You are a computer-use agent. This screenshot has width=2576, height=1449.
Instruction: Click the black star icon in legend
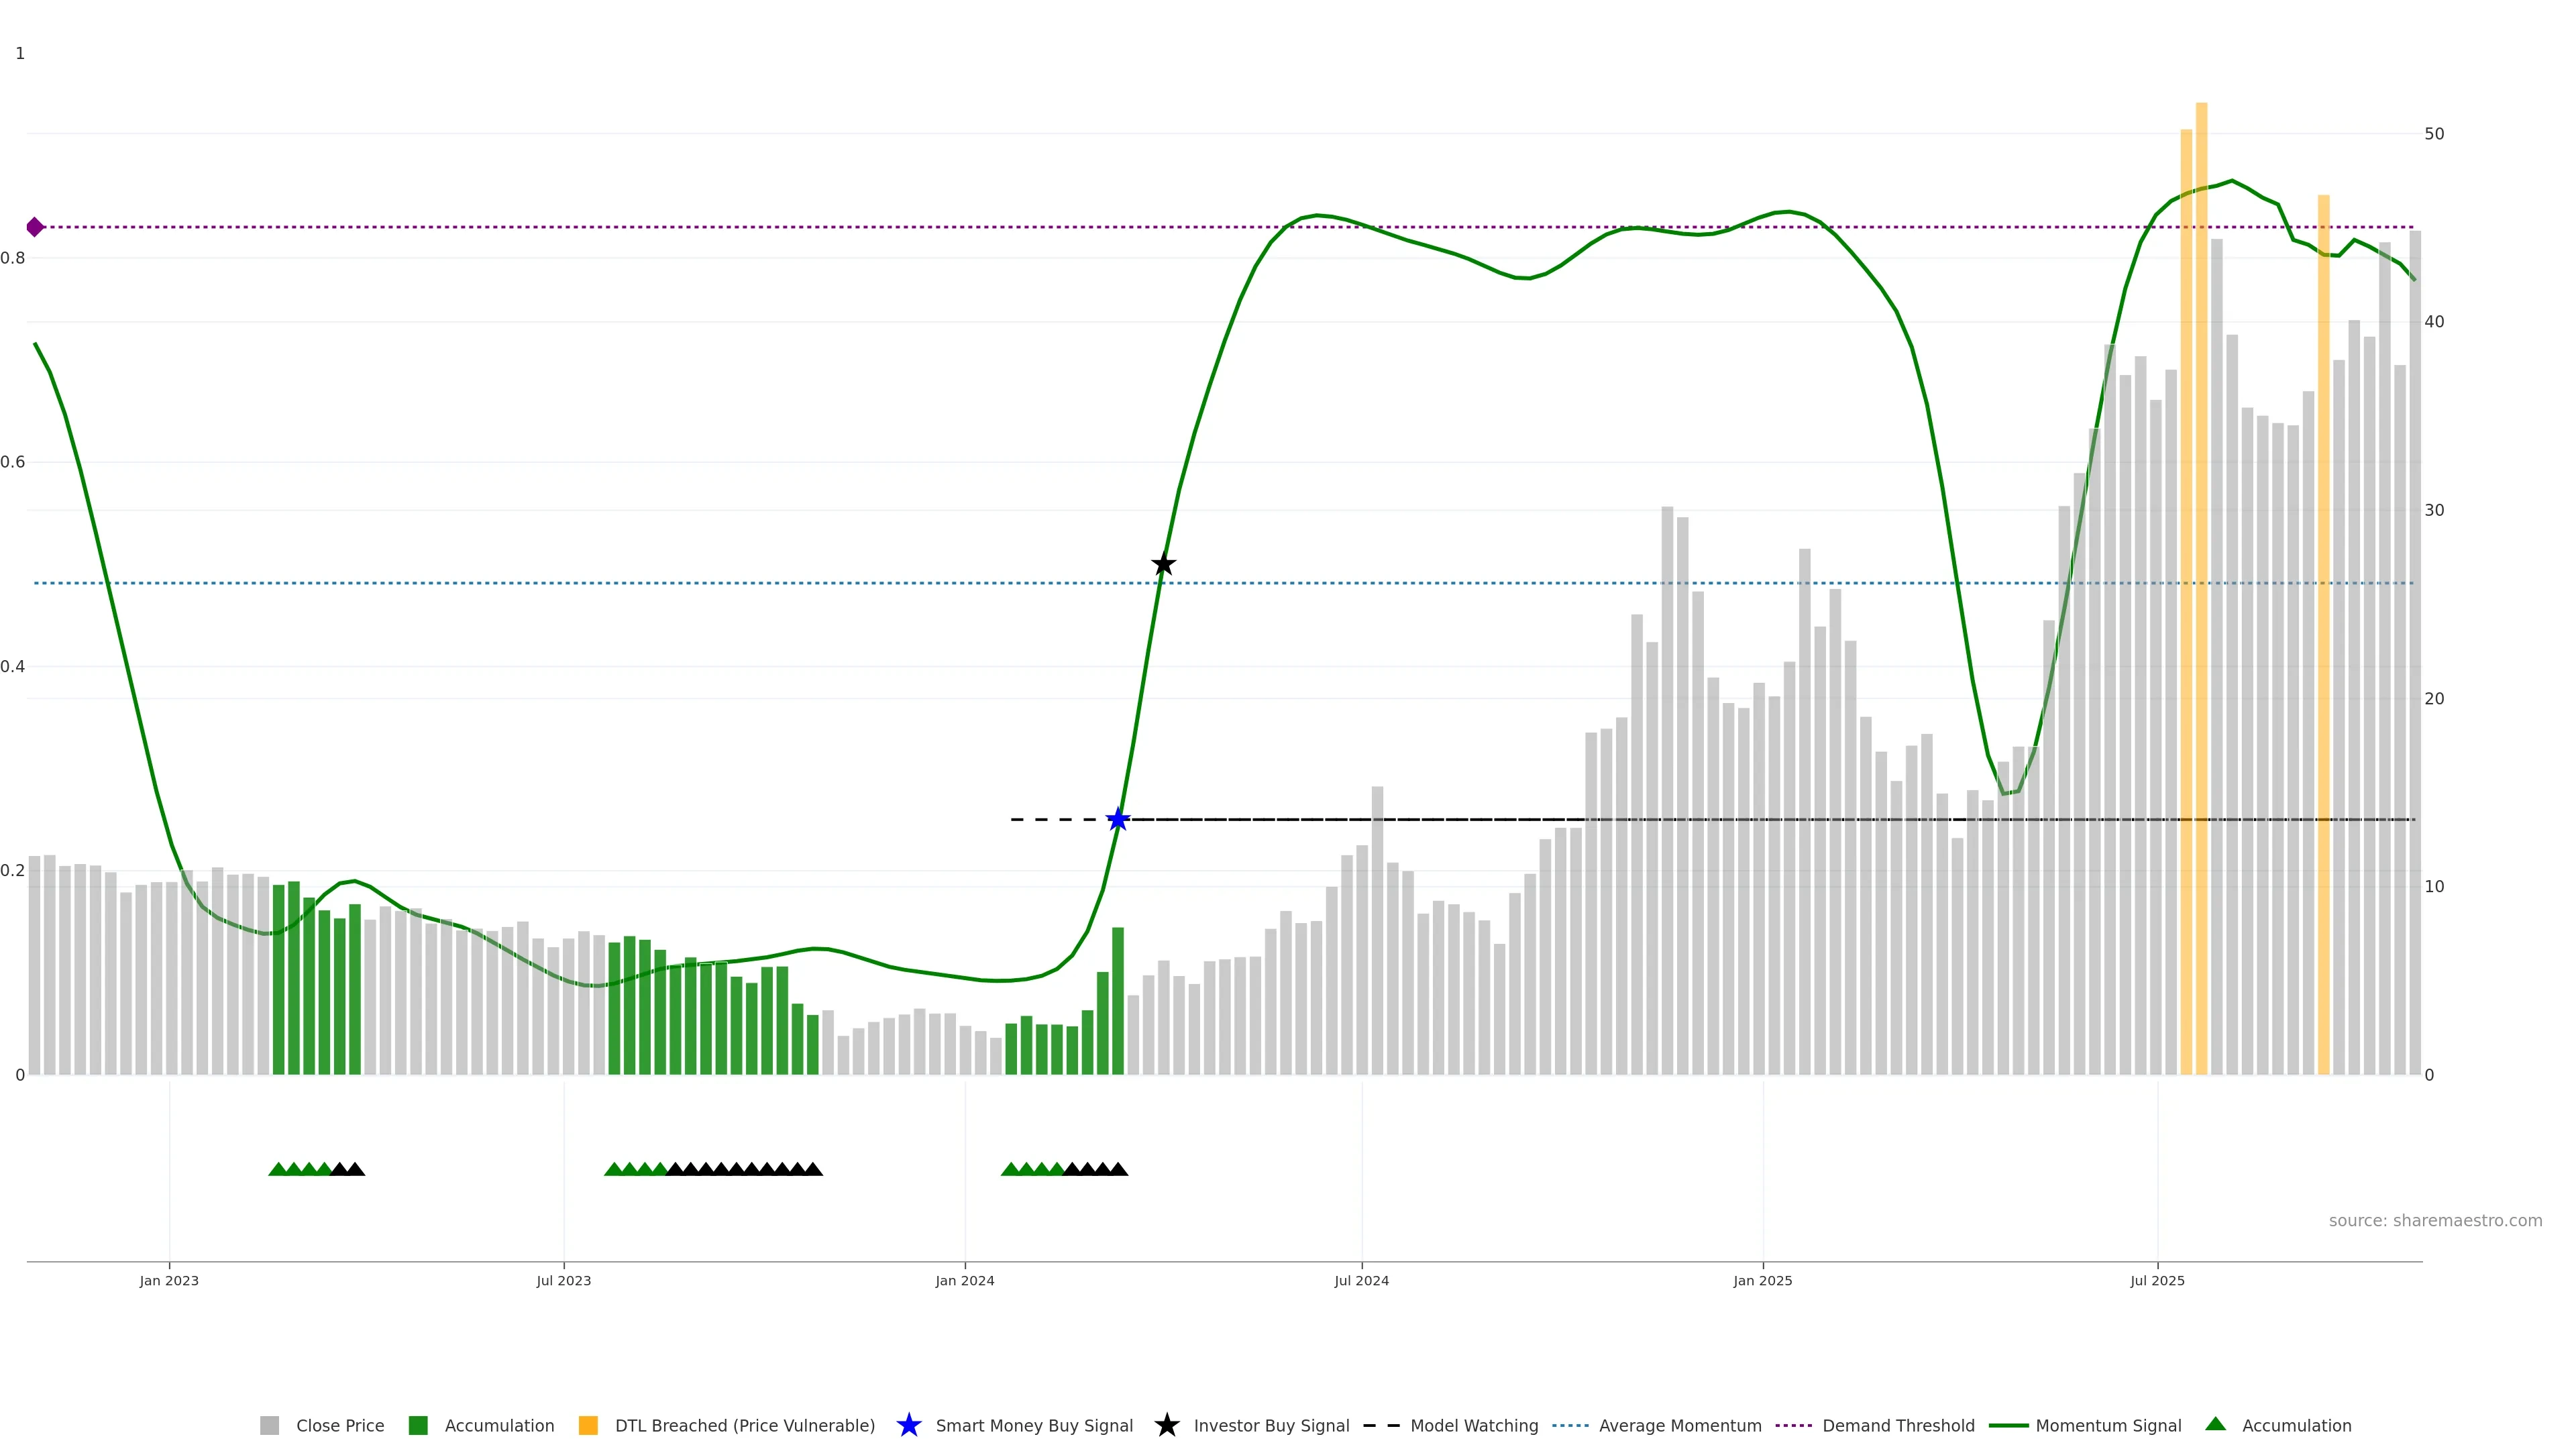click(x=1166, y=1425)
